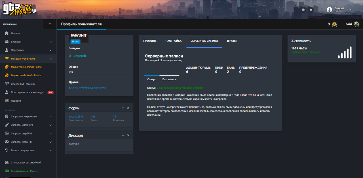Image resolution: width=363 pixels, height=178 pixels.
Task: Click the newspaper icon for Новости
Action: click(x=7, y=101)
